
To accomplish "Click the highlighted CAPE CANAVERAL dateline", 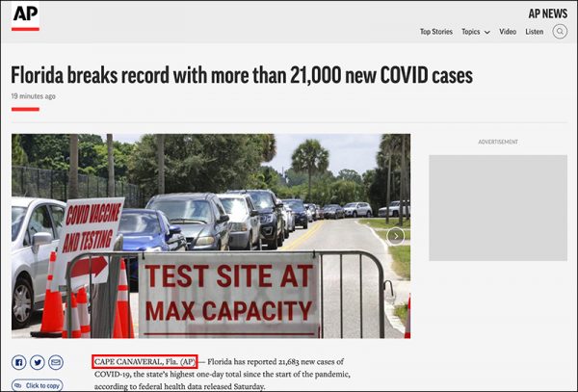I will [x=144, y=361].
